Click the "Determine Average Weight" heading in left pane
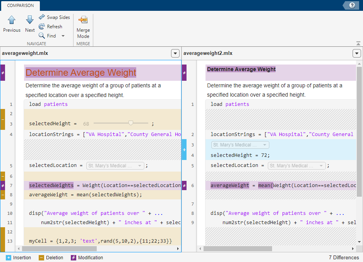This screenshot has height=262, width=363. (x=81, y=73)
